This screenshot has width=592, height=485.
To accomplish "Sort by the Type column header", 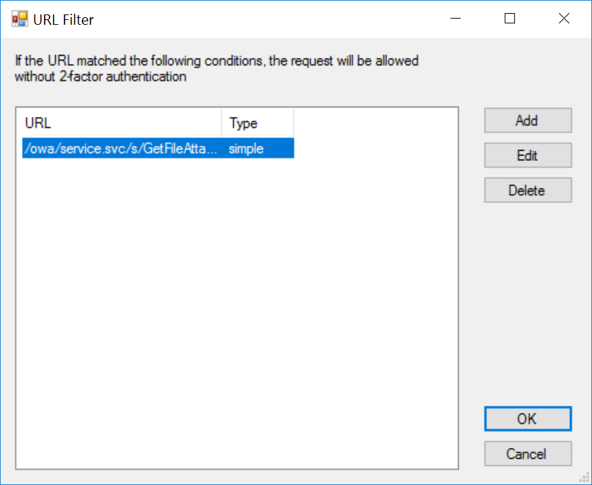I will (257, 124).
